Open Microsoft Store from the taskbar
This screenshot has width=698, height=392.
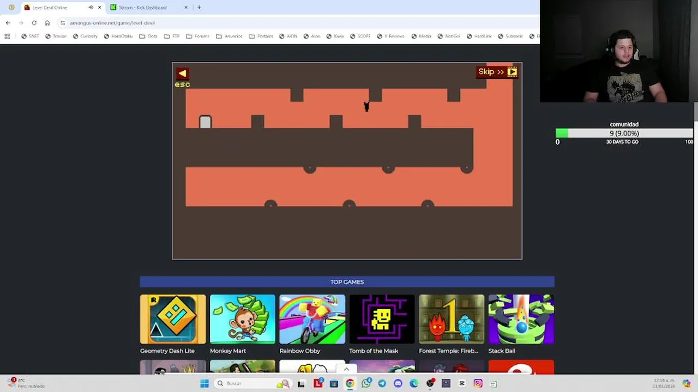[x=334, y=383]
